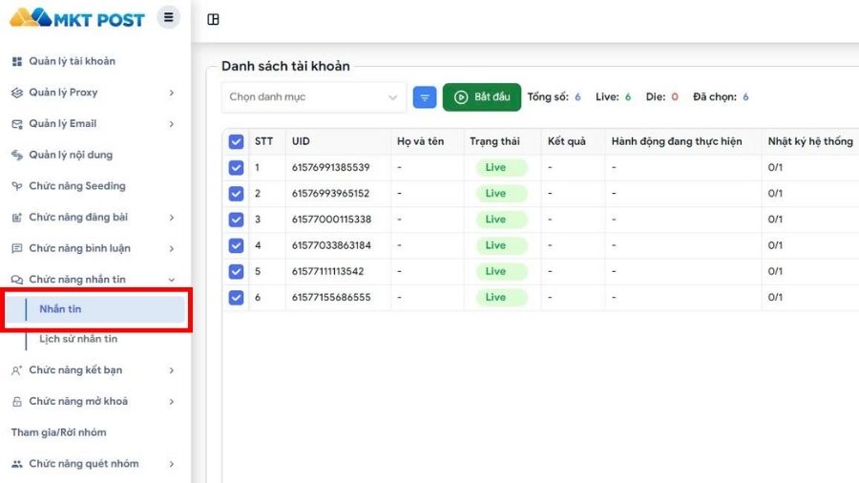Click the Chức năng mở khoá lock icon

tap(16, 401)
